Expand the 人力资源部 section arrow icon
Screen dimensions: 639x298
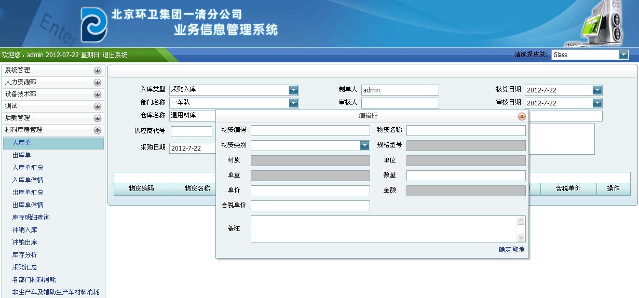pos(97,82)
